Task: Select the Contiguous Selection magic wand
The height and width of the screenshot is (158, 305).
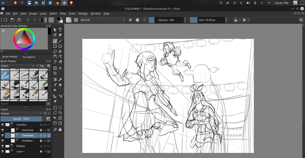Action: [55, 118]
